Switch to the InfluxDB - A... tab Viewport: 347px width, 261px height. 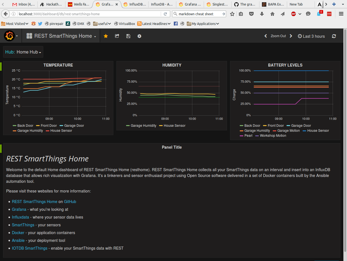(162, 4)
